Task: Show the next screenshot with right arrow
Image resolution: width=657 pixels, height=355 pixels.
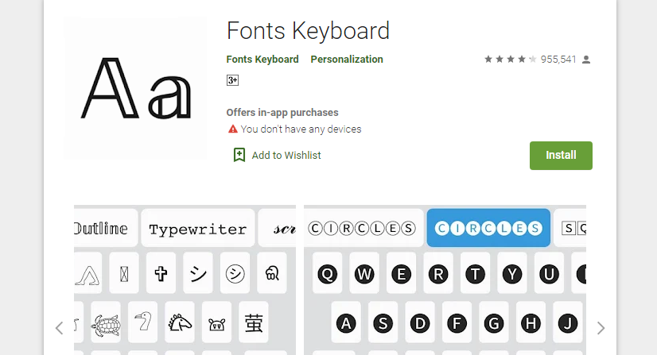Action: (x=601, y=328)
